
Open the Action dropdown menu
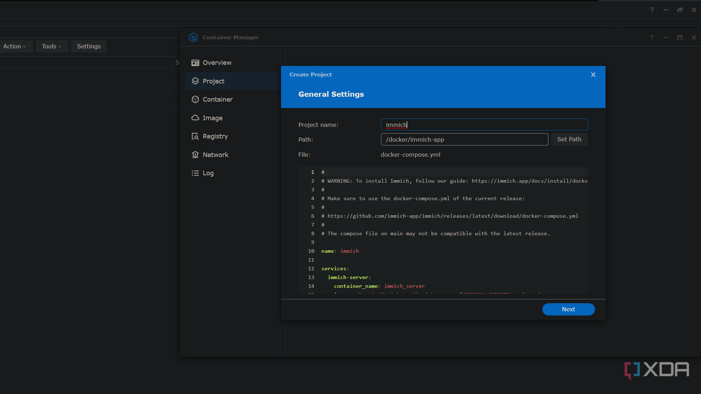[x=15, y=46]
